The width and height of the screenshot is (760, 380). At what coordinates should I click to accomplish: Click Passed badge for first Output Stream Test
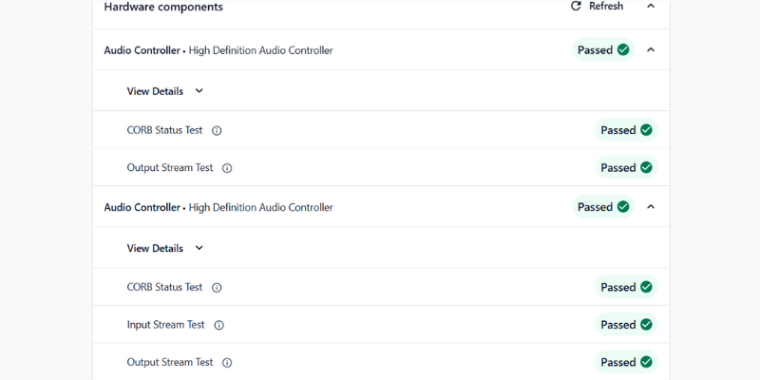(x=626, y=168)
